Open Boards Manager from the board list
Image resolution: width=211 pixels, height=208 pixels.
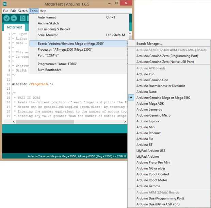169,44
